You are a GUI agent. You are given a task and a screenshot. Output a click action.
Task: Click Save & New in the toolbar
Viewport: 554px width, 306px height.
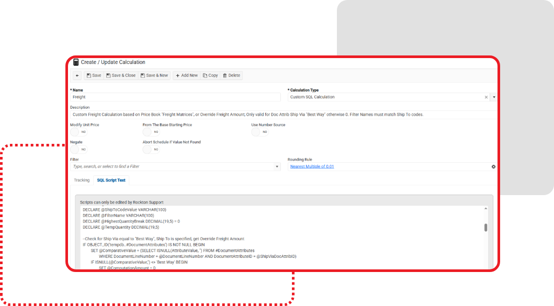point(154,75)
